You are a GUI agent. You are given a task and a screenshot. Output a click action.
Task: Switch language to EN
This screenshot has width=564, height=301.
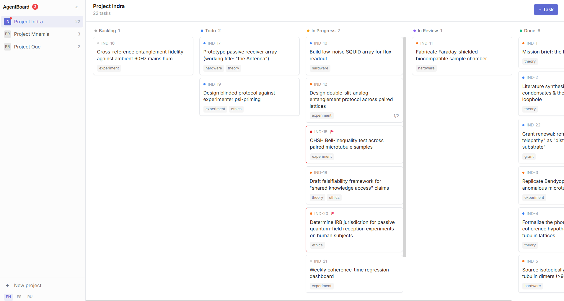point(8,297)
